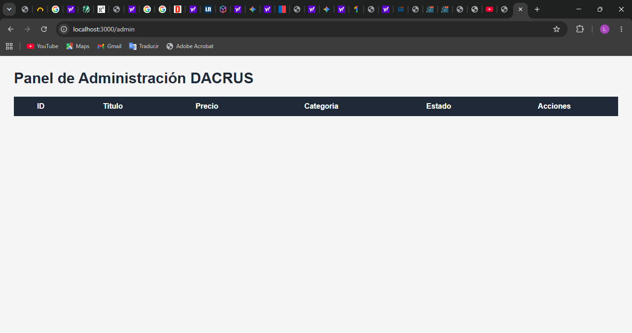Viewport: 632px width, 333px height.
Task: Click the Panel de Administración DACRUS heading
Action: pyautogui.click(x=134, y=78)
